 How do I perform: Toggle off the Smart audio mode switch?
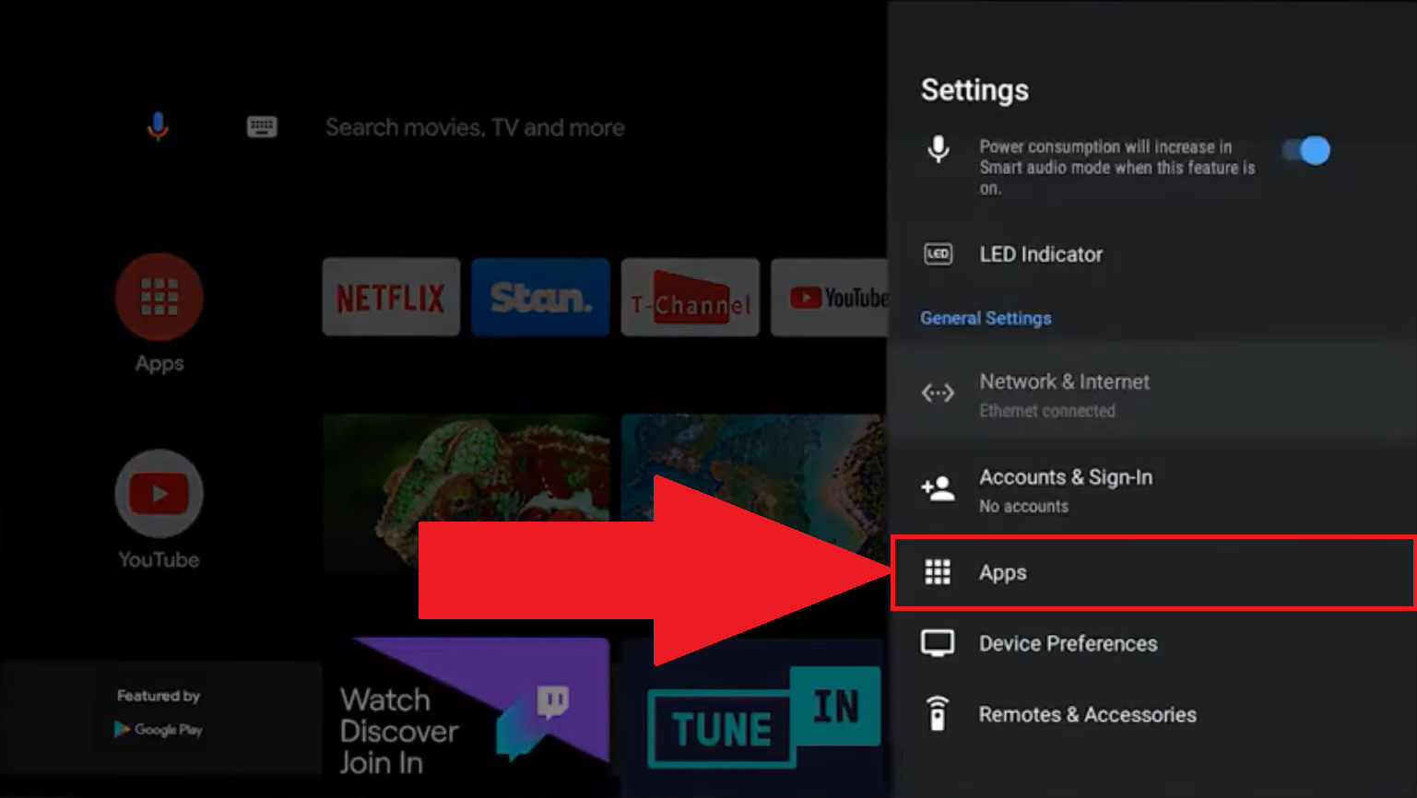coord(1305,150)
